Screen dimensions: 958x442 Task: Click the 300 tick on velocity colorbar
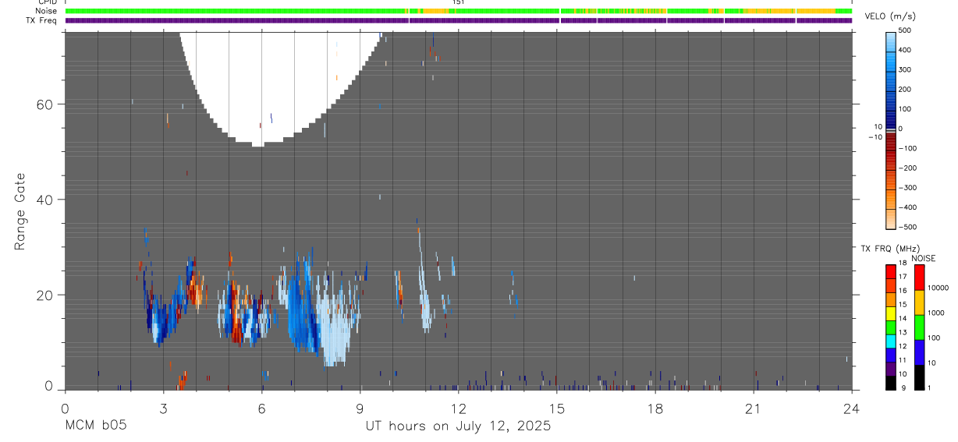[906, 69]
